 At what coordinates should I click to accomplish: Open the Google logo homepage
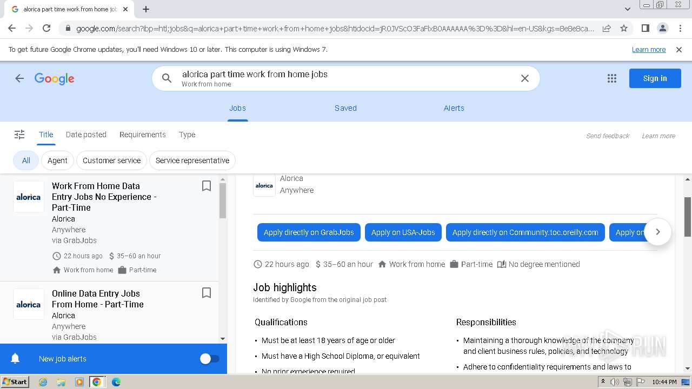55,79
